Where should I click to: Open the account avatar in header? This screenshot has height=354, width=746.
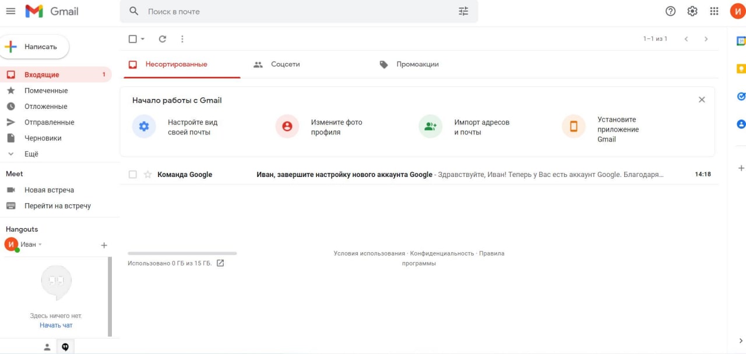click(738, 11)
